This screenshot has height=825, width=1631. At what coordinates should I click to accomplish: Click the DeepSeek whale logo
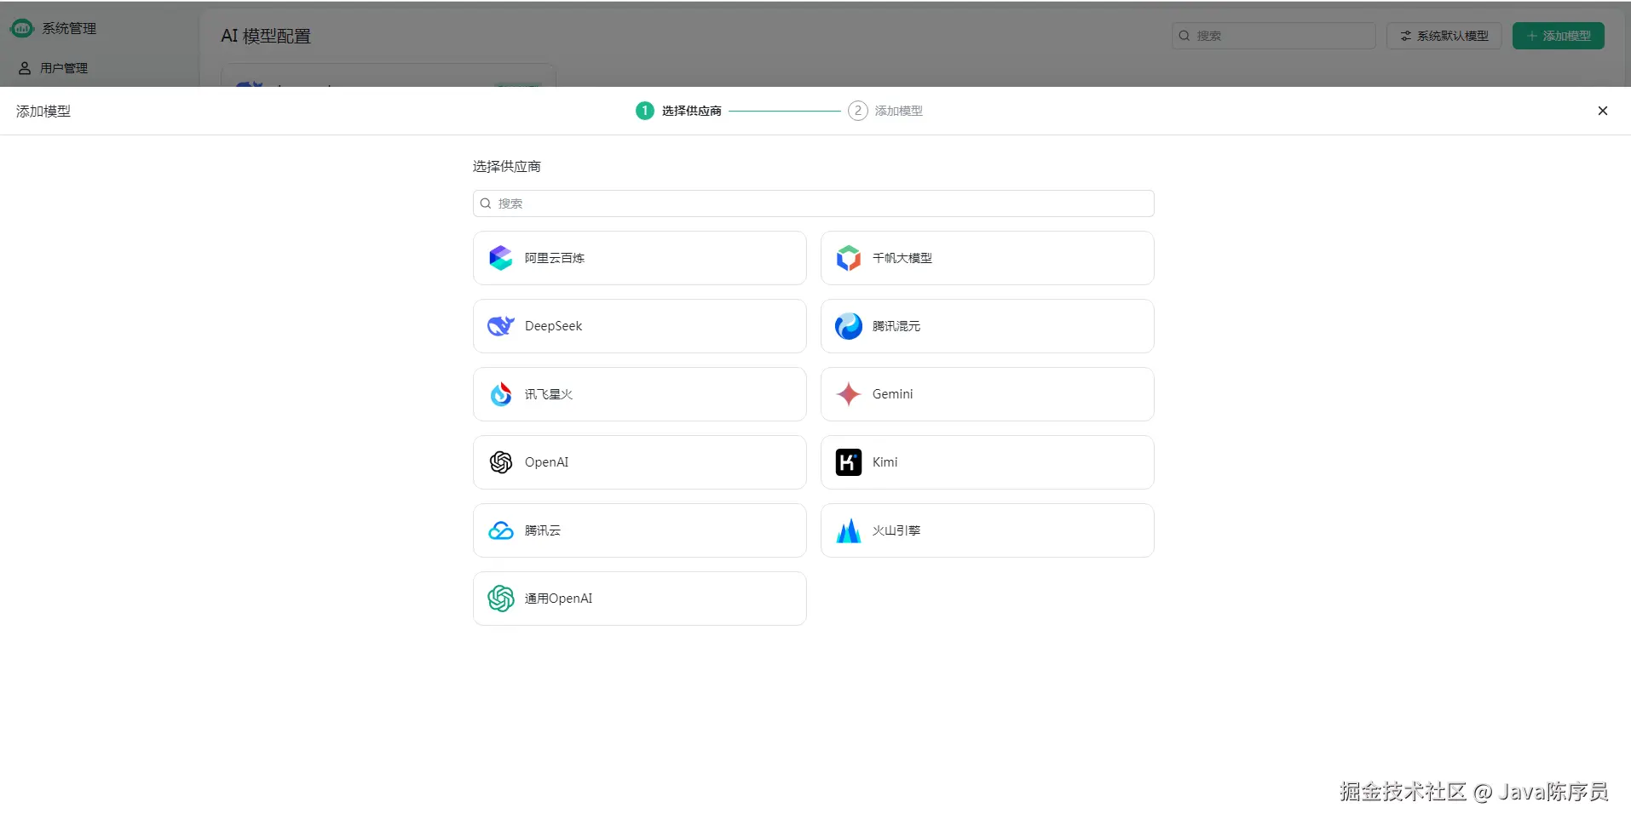tap(501, 326)
